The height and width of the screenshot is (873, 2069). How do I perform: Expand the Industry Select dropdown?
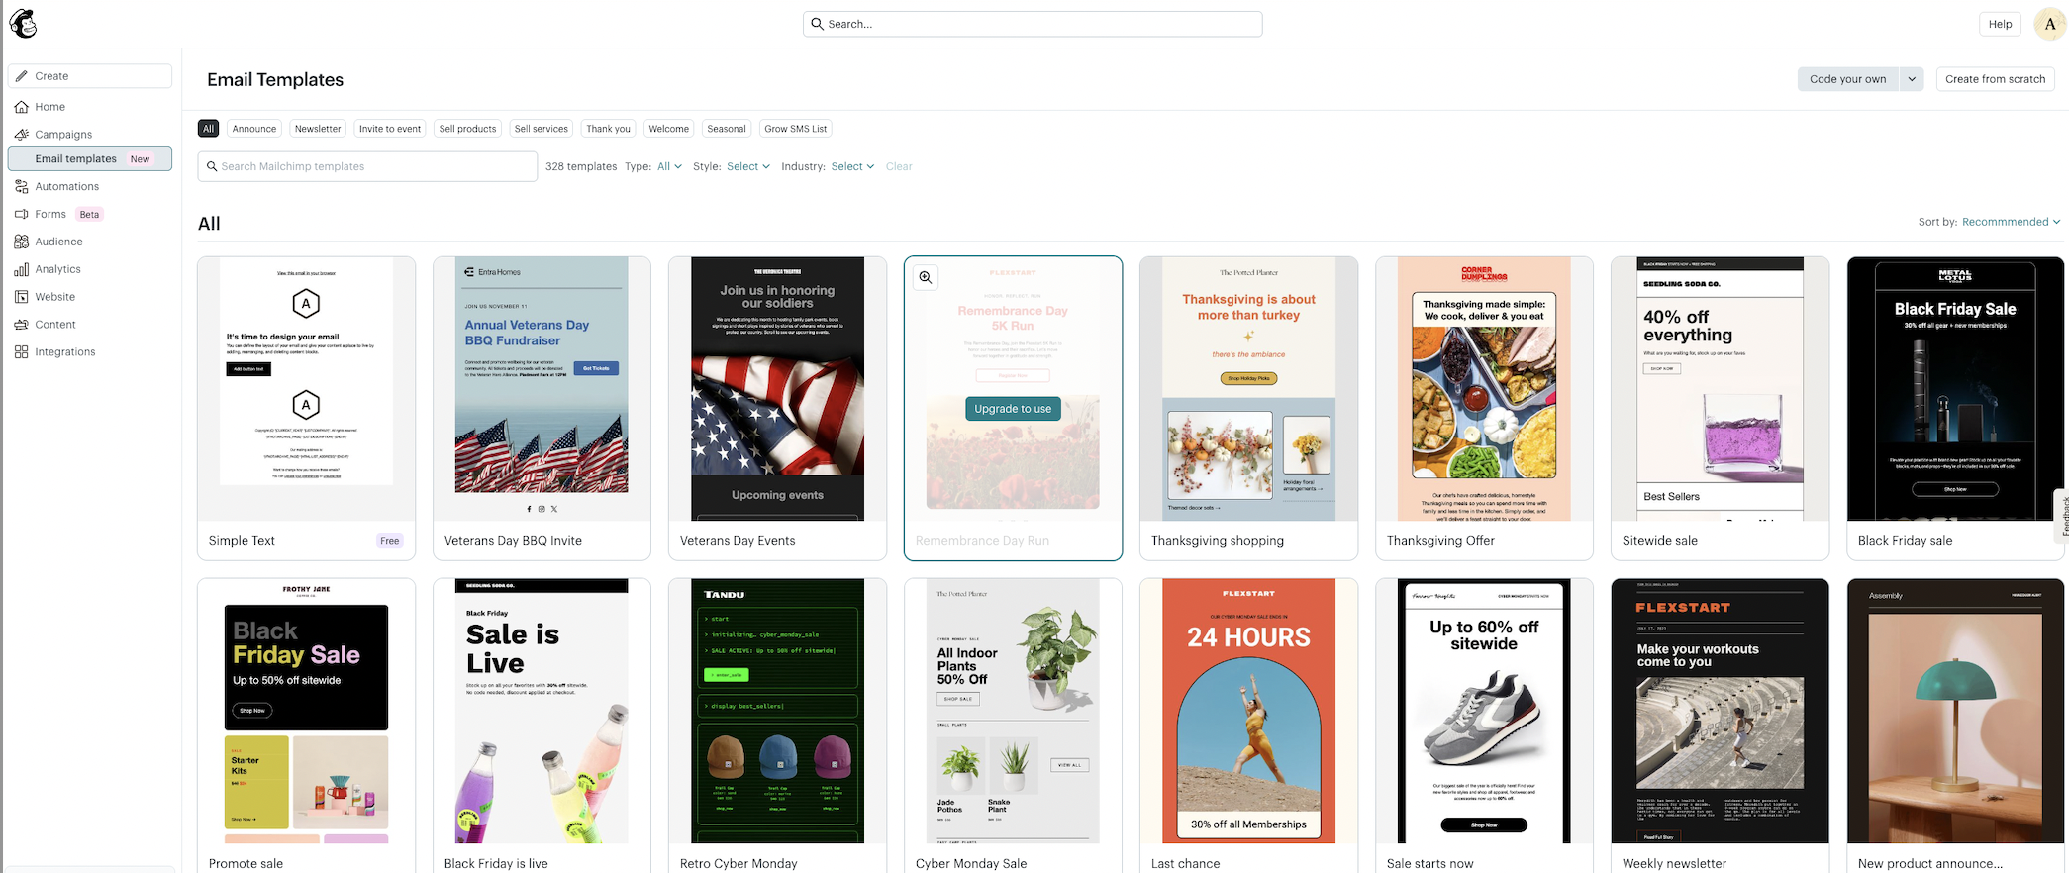(x=851, y=166)
